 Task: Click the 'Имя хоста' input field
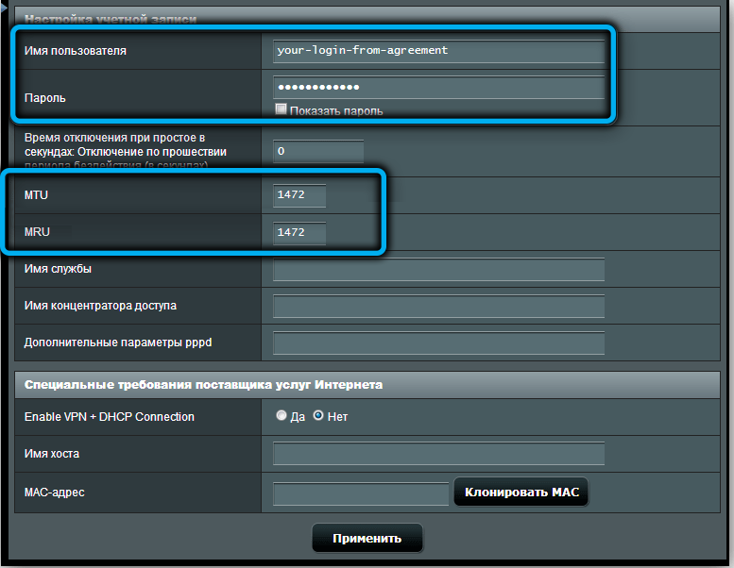(438, 454)
